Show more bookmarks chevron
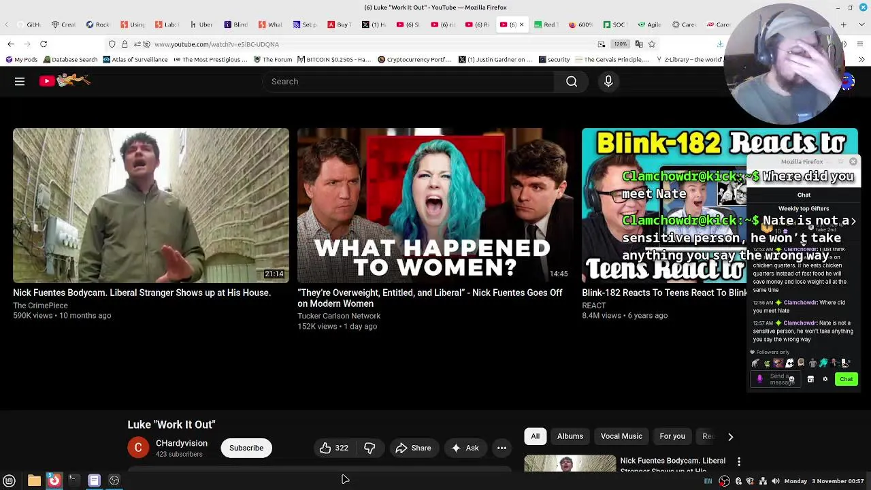The image size is (871, 490). (862, 60)
